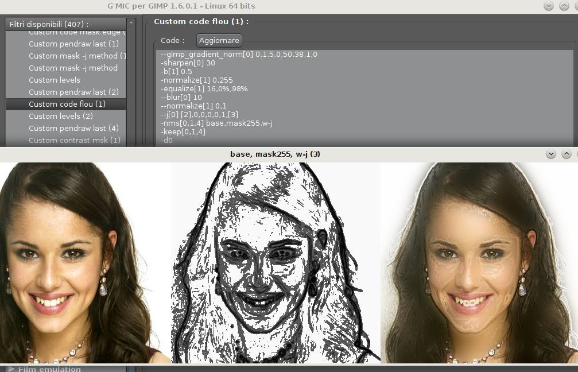This screenshot has width=578, height=372.
Task: Click the black-and-white edge mask image
Action: 276,263
